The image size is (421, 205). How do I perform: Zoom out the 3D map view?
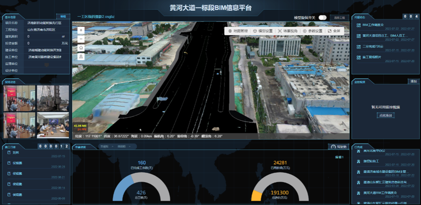click(x=80, y=38)
